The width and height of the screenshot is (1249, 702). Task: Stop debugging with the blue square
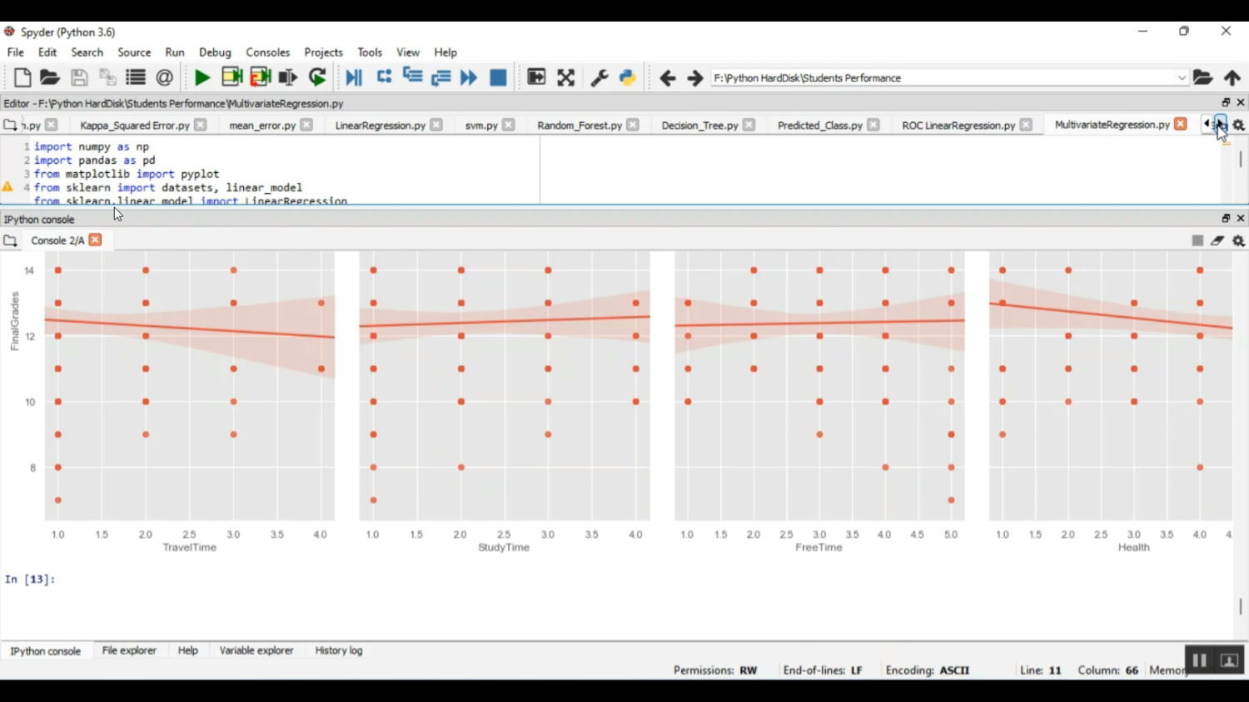tap(498, 78)
